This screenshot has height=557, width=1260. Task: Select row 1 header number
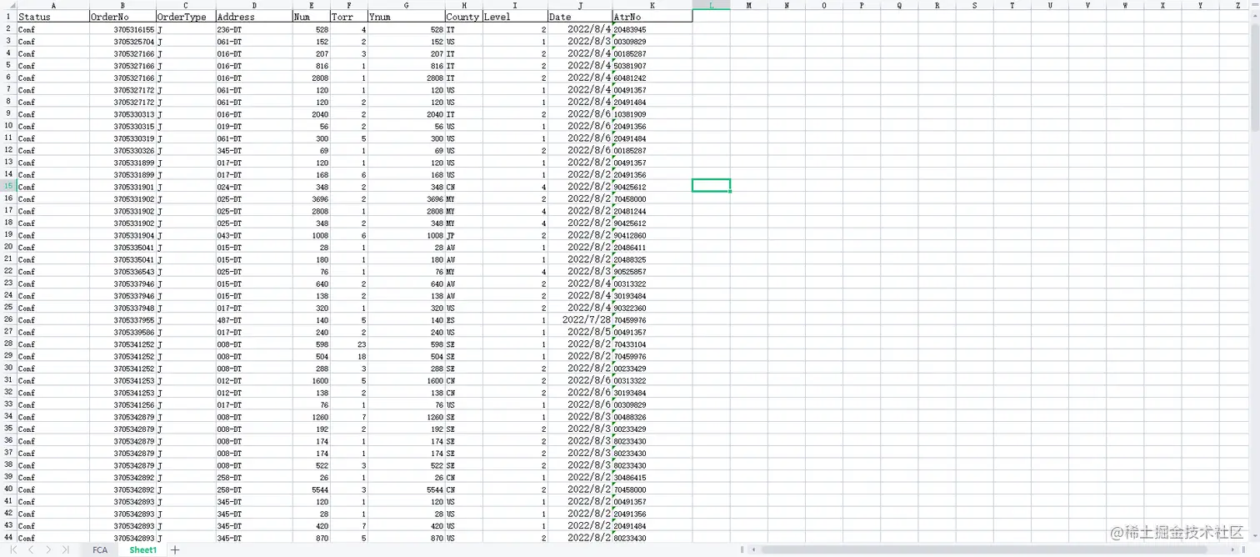[8, 17]
